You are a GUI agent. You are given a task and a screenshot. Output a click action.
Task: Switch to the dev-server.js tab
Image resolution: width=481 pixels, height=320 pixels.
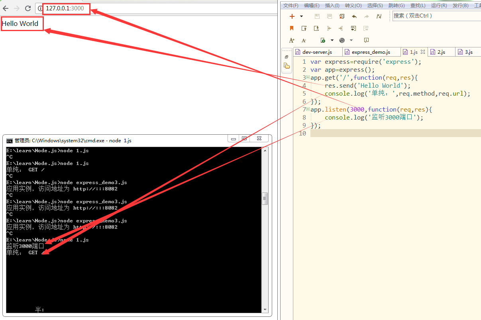pyautogui.click(x=317, y=52)
